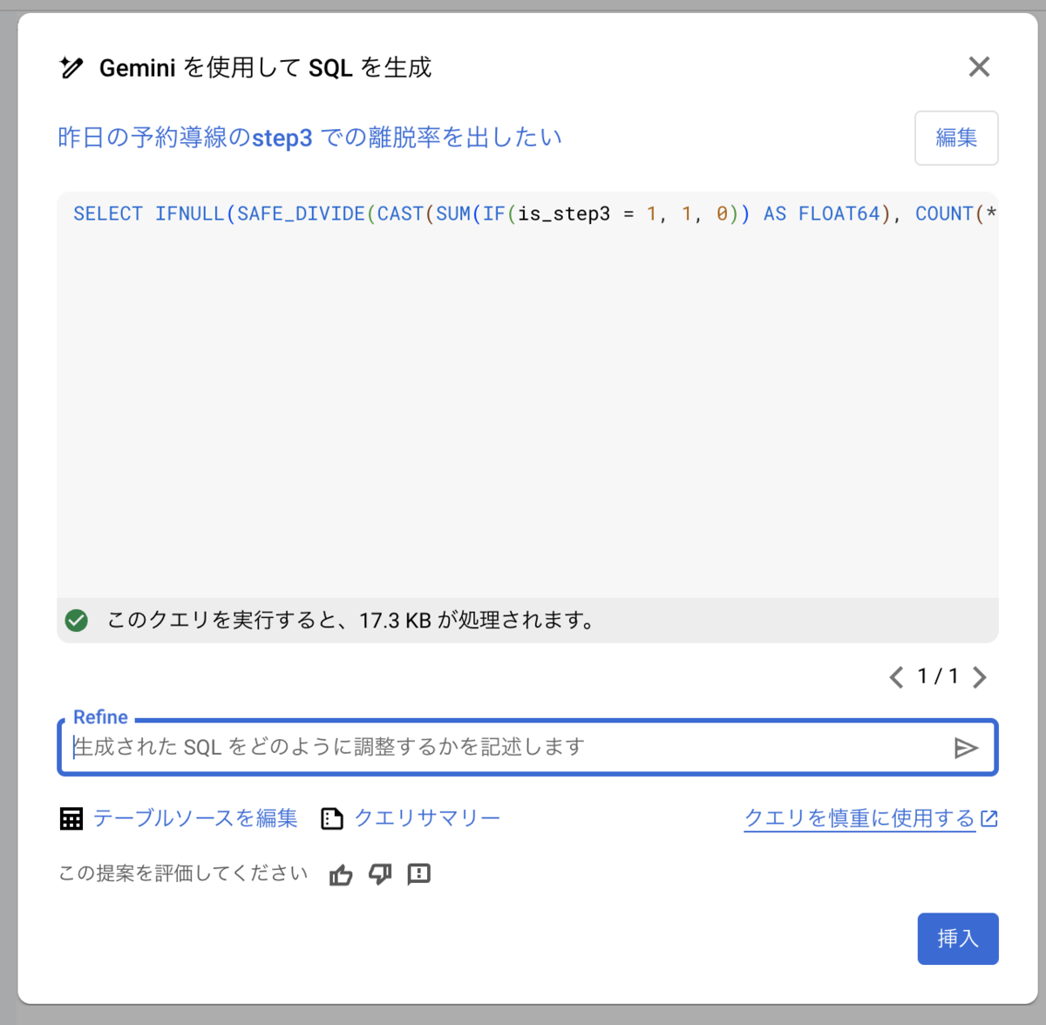Click the 1/1 pagination indicator
Screen dimensions: 1046x1025
[x=938, y=677]
